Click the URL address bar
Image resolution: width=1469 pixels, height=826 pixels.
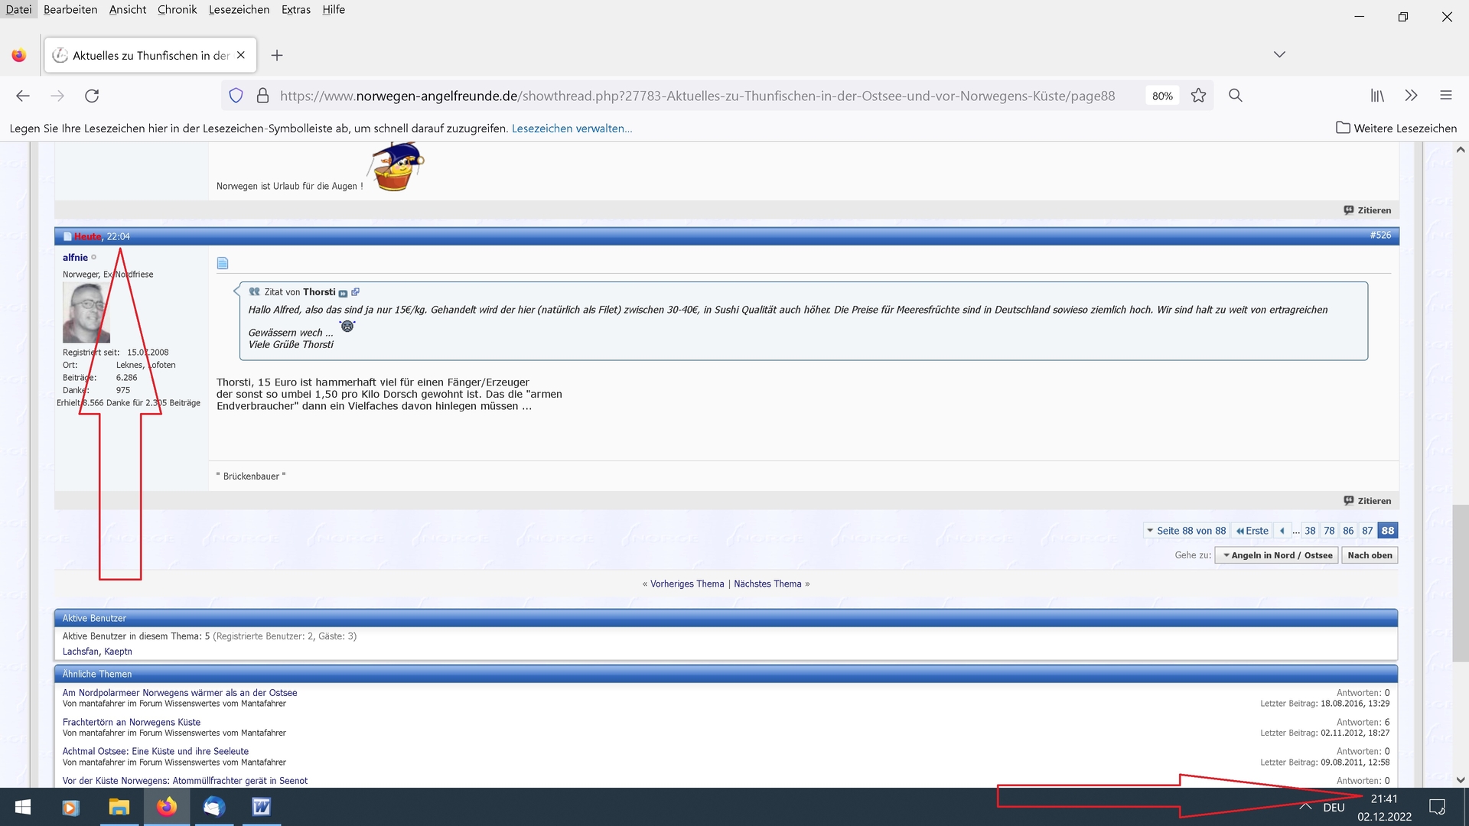(697, 96)
